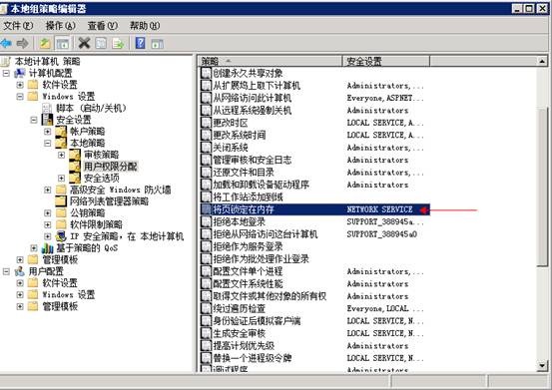Viewport: 552px width, 390px height.
Task: Click the export list toolbar icon
Action: tap(118, 44)
